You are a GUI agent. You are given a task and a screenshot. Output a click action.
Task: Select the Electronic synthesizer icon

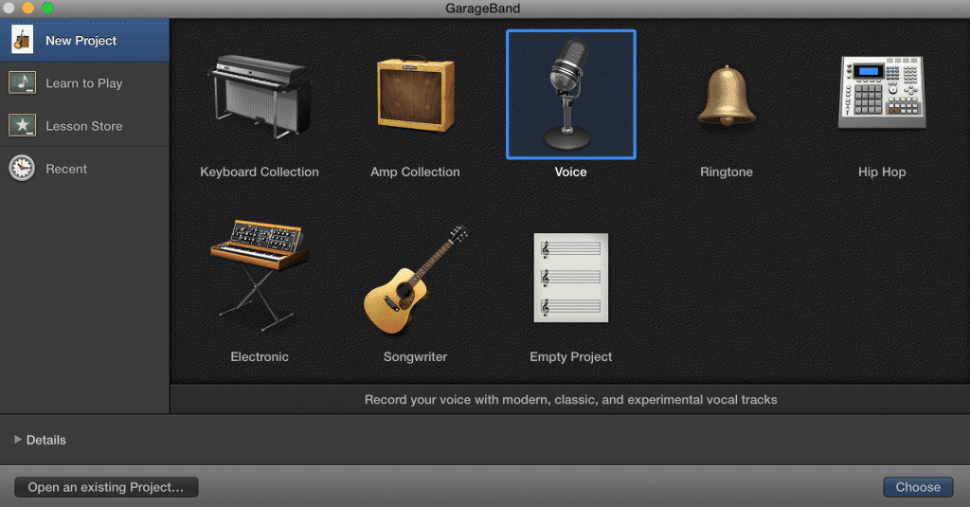coord(260,276)
